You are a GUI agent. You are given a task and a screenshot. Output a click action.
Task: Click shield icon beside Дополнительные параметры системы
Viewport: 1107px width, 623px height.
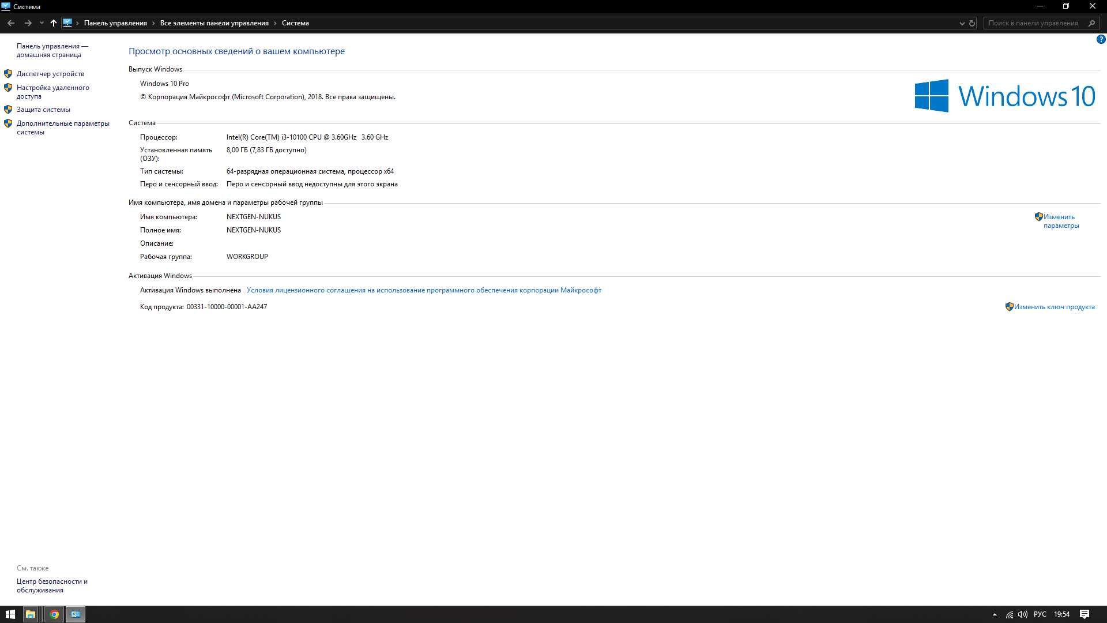coord(8,123)
